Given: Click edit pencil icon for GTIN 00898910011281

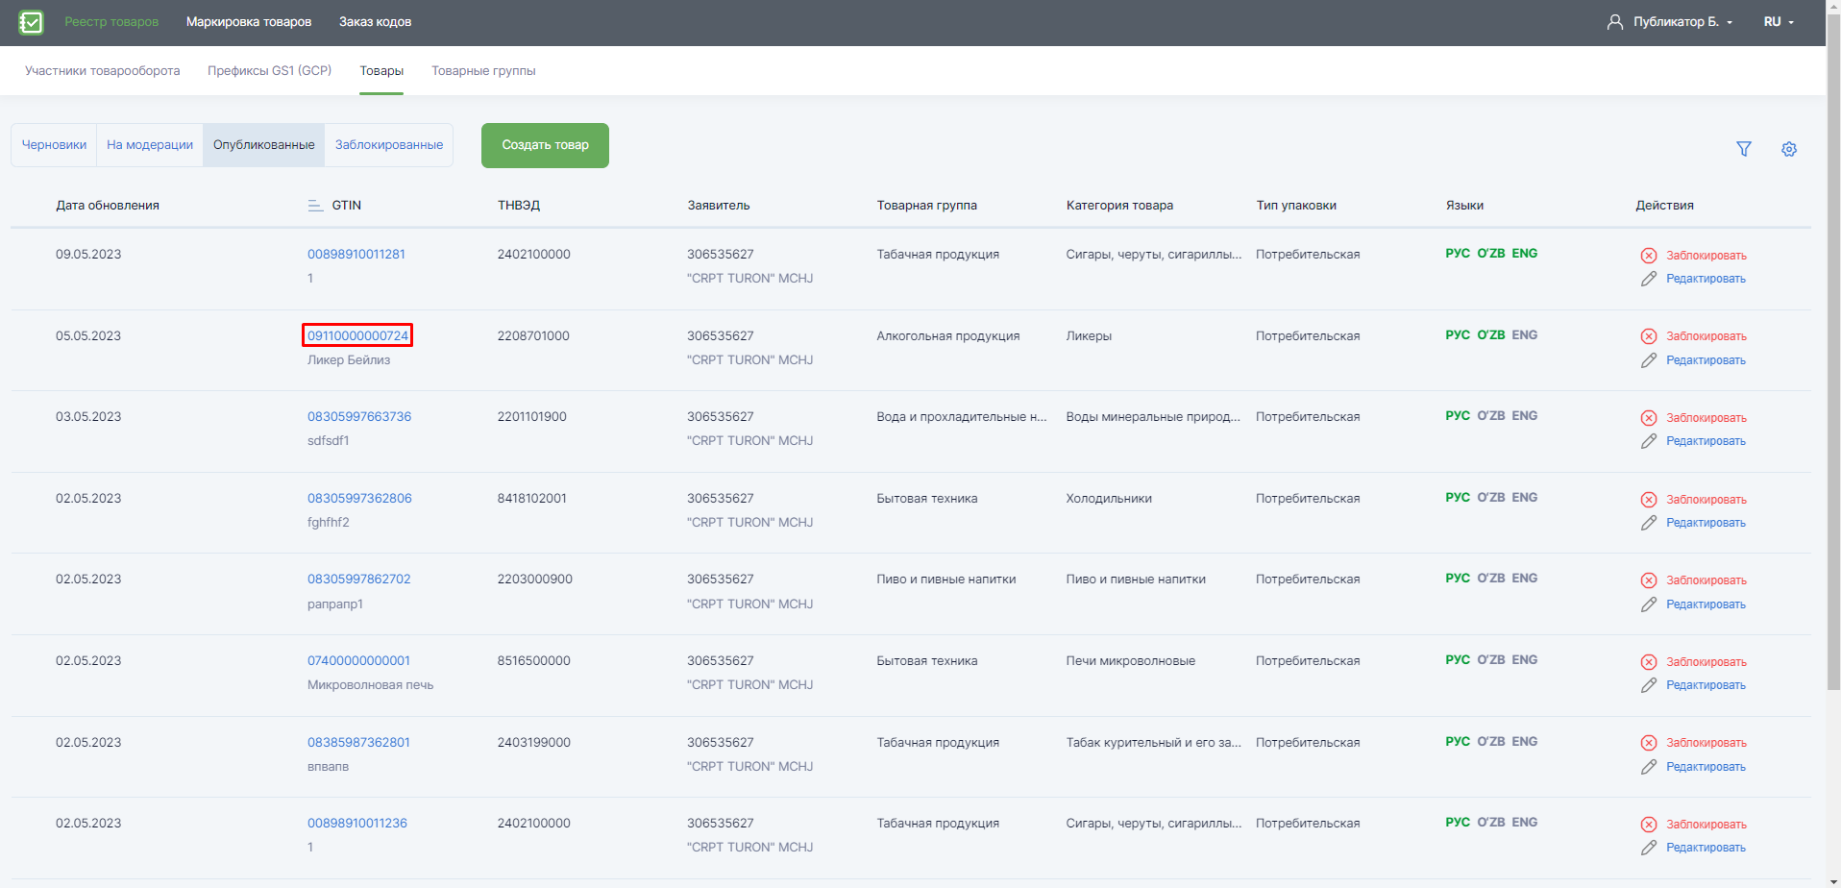Looking at the screenshot, I should tap(1649, 279).
